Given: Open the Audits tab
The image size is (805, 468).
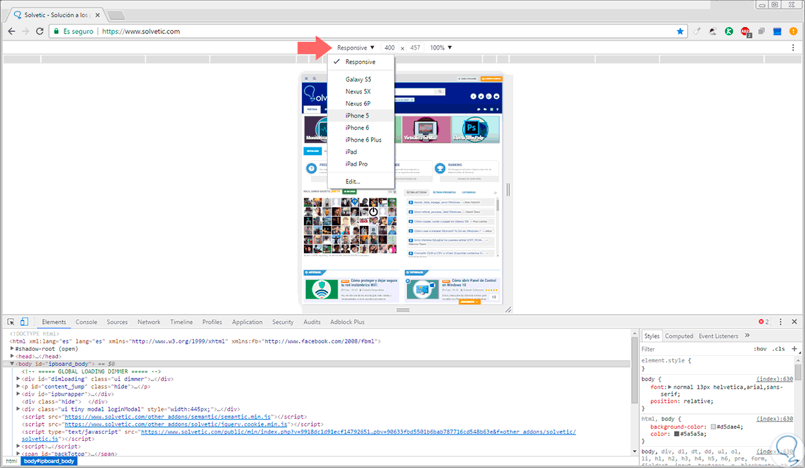Looking at the screenshot, I should point(312,322).
